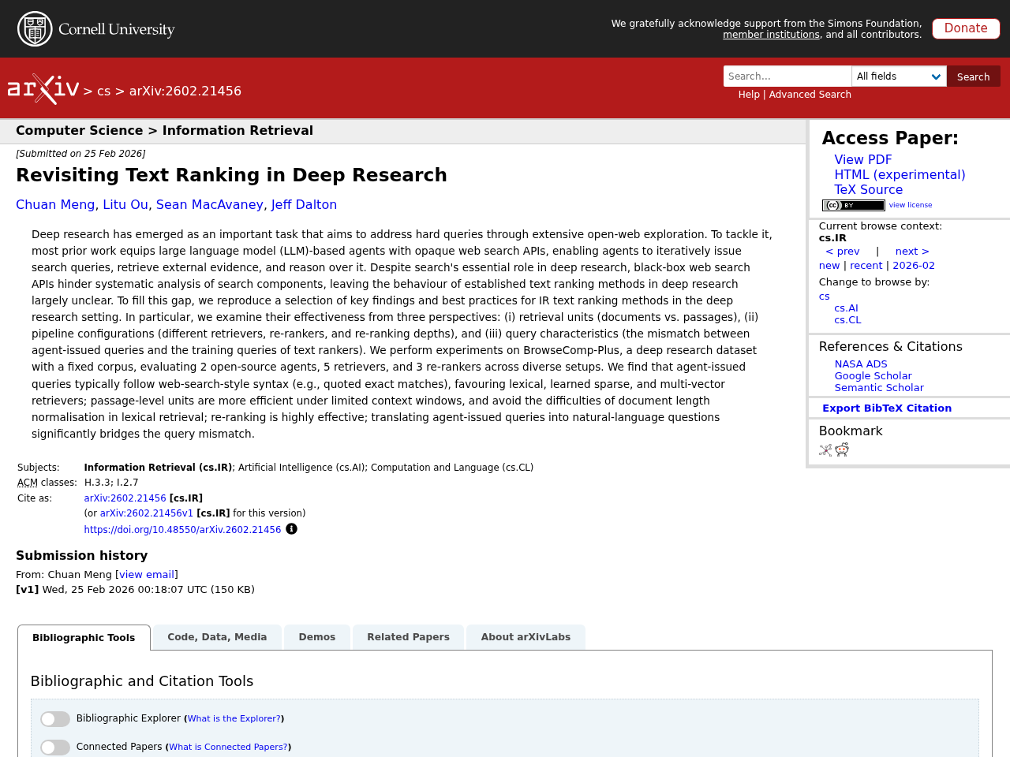The image size is (1010, 757).
Task: Switch to the Related Papers tab
Action: point(408,636)
